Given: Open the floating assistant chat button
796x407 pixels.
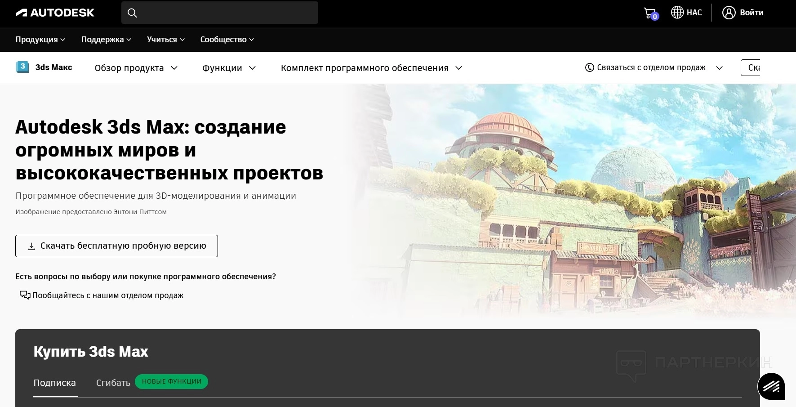Looking at the screenshot, I should (x=771, y=386).
